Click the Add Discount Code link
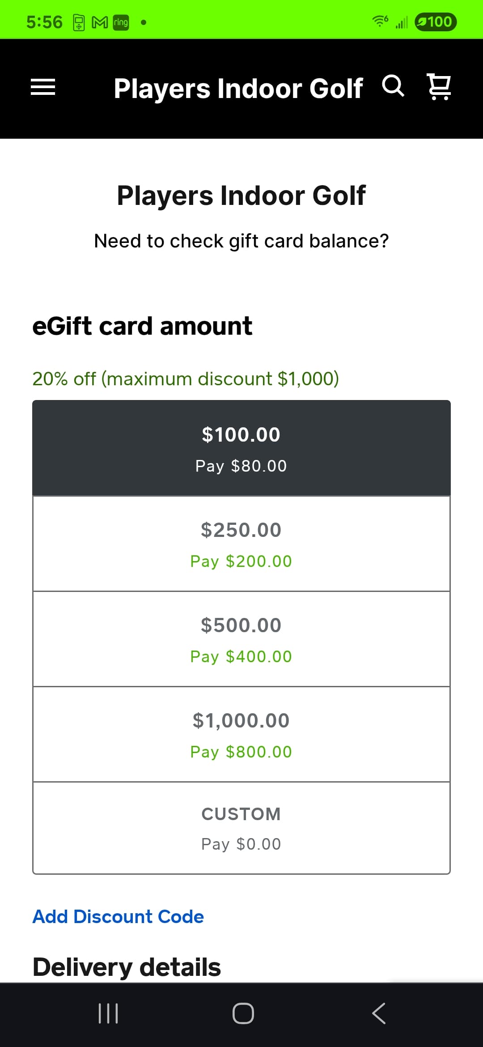 coord(118,917)
